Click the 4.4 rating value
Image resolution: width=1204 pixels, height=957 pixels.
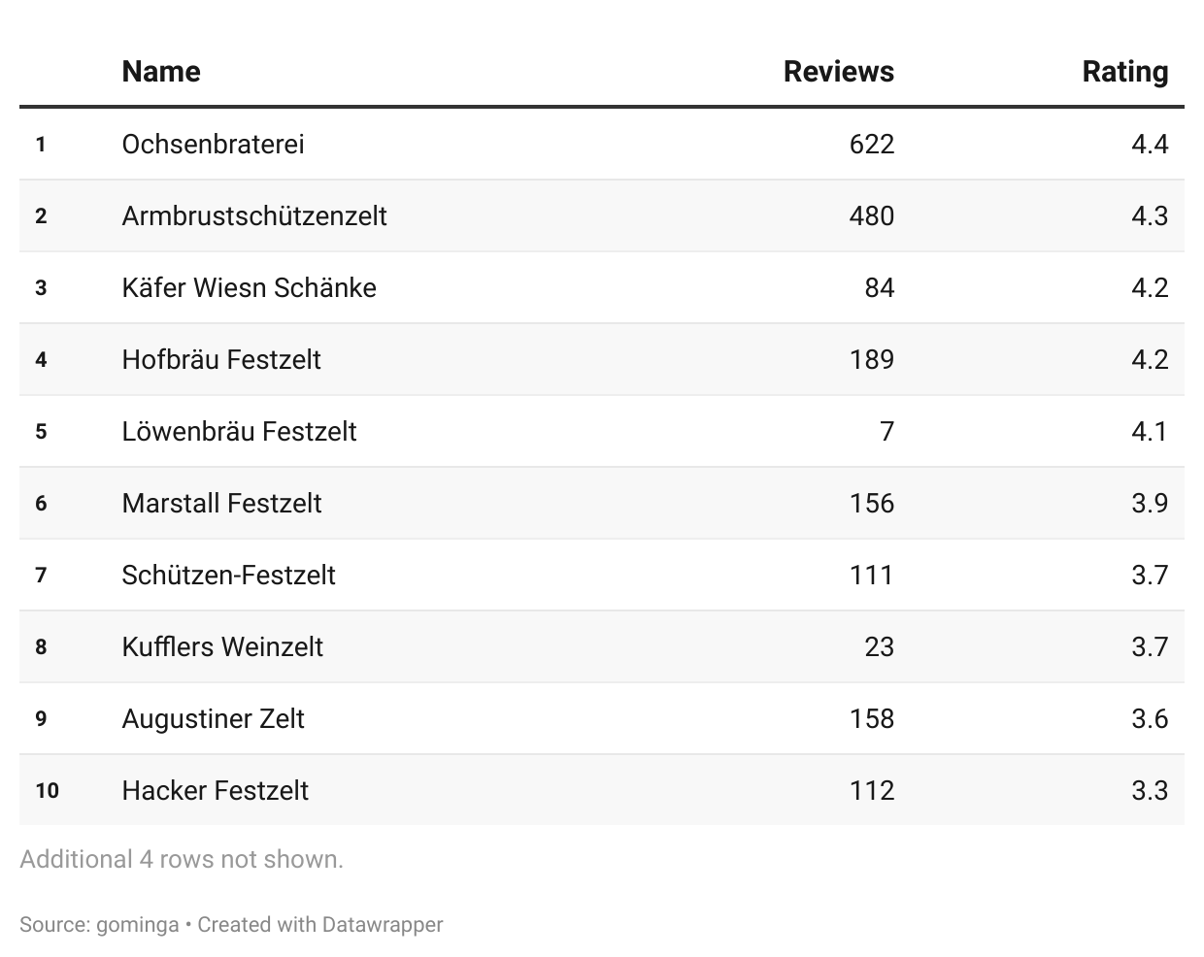[x=1149, y=145]
